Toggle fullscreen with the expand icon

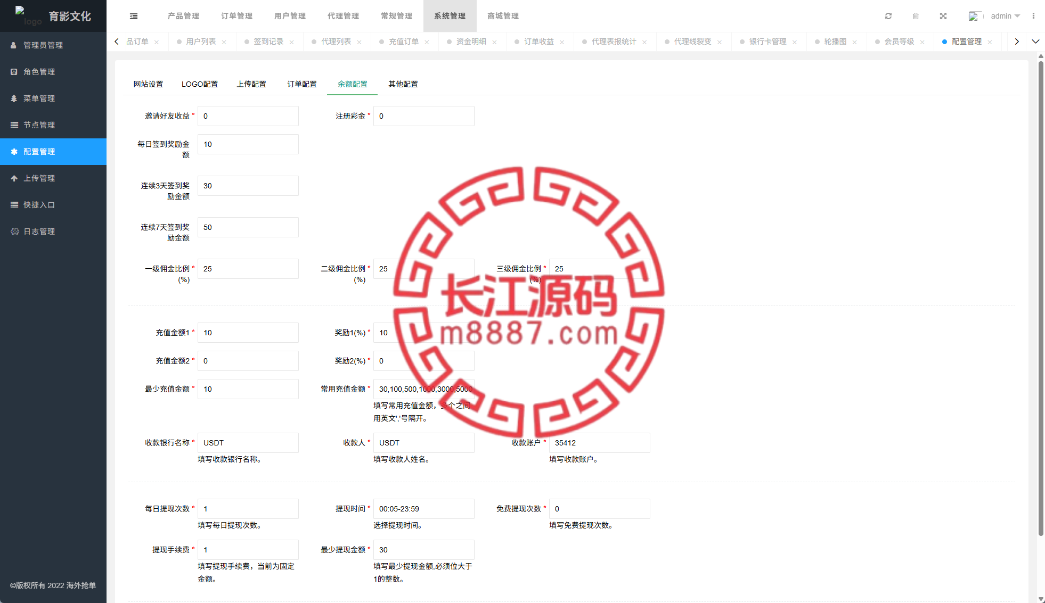(x=943, y=16)
